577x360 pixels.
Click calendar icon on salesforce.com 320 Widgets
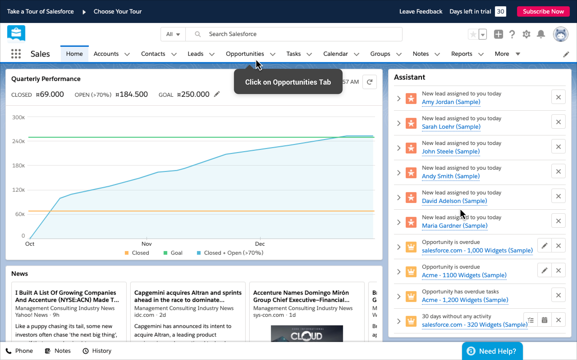coord(544,320)
